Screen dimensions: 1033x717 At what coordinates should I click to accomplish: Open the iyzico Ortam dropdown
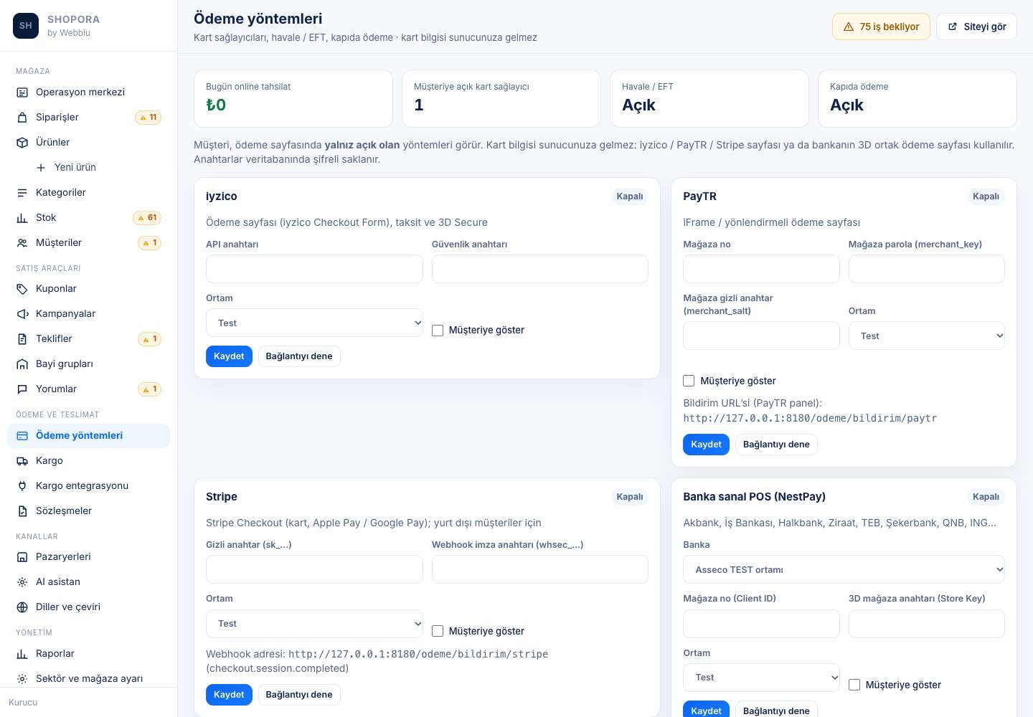[x=314, y=323]
